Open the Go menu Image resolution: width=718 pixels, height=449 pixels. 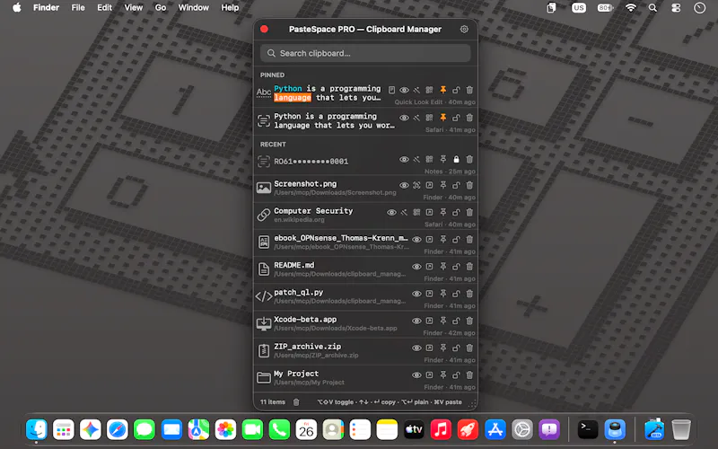(161, 7)
